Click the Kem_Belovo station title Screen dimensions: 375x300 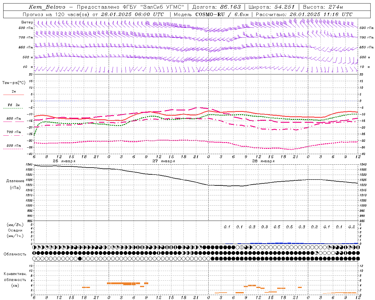[47, 7]
